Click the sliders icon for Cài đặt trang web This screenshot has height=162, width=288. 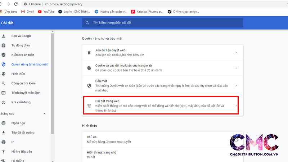(x=89, y=106)
